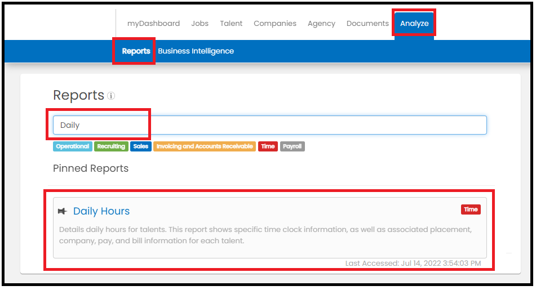Open the myDashboard tab
The width and height of the screenshot is (536, 290).
coord(153,24)
